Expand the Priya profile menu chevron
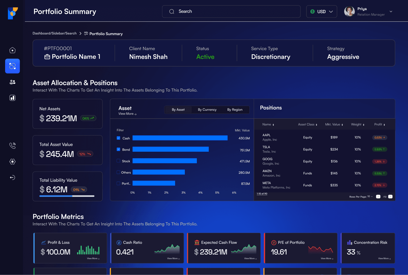 [x=391, y=12]
